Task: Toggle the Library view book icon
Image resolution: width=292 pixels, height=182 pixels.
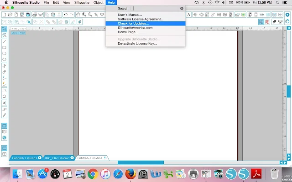Action: coord(4,131)
